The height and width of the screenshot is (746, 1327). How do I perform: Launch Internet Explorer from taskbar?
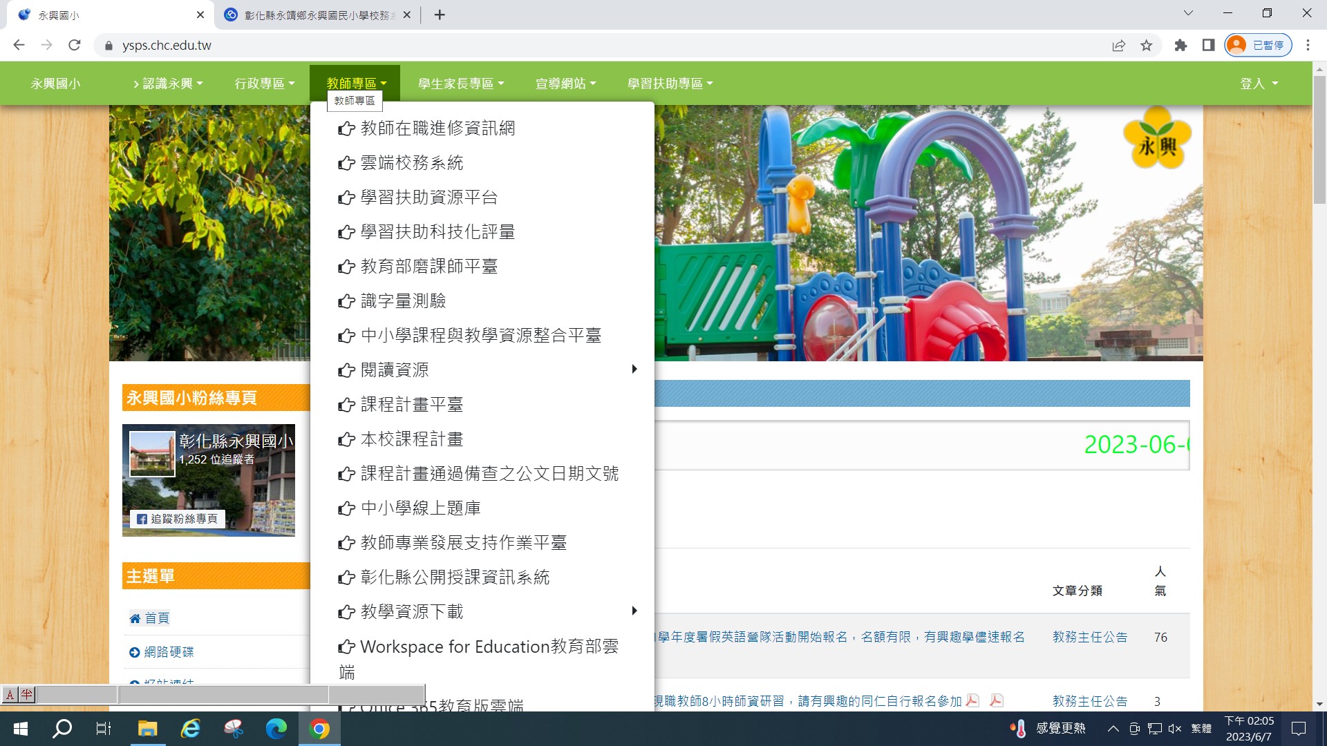[x=190, y=729]
